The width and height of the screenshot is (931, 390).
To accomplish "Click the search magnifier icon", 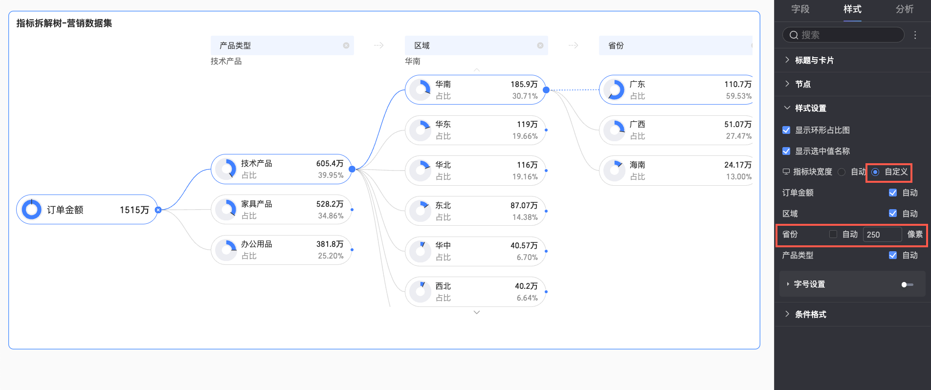I will click(794, 35).
